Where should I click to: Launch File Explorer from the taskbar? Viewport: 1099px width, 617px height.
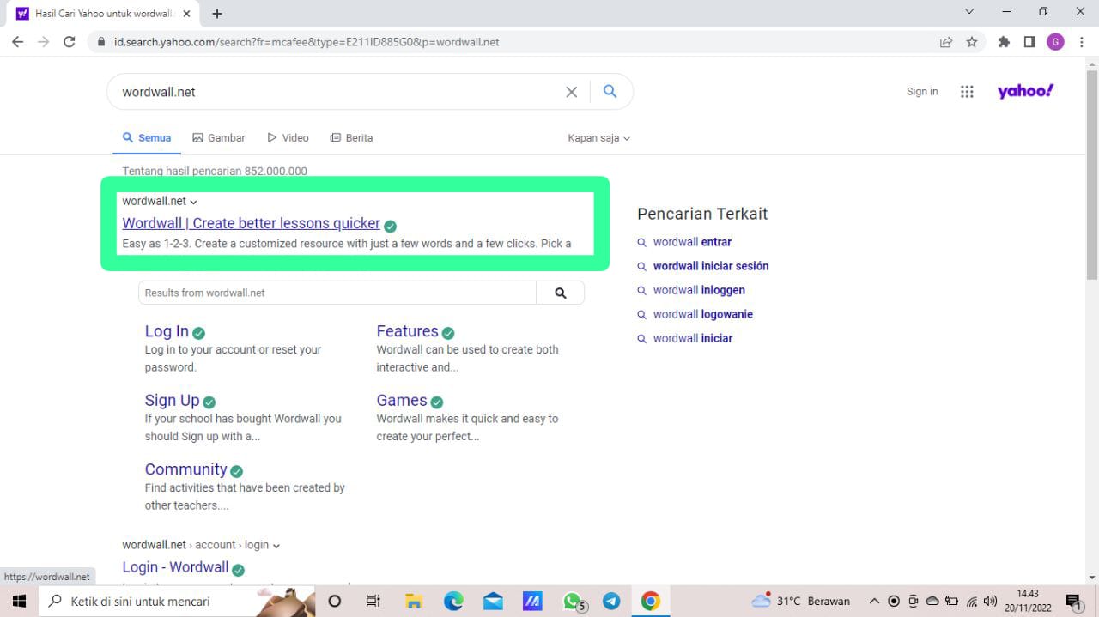coord(414,601)
